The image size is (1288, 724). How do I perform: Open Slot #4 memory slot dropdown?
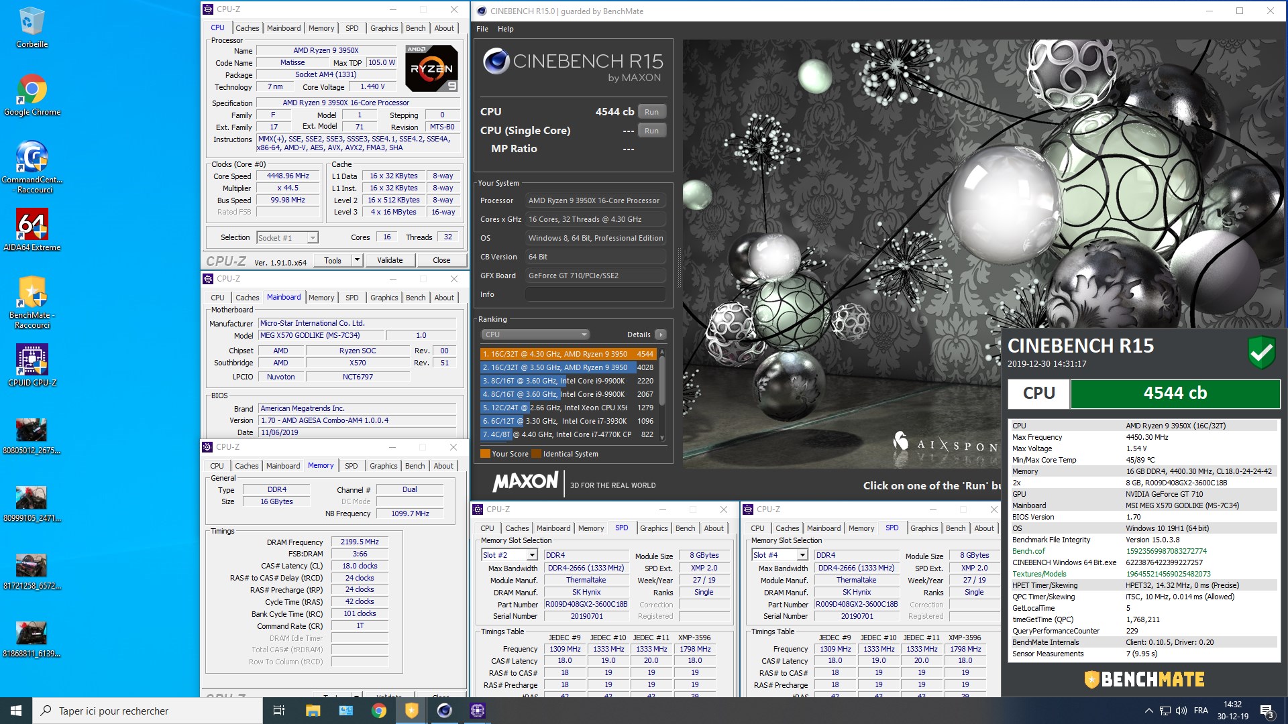click(x=780, y=555)
